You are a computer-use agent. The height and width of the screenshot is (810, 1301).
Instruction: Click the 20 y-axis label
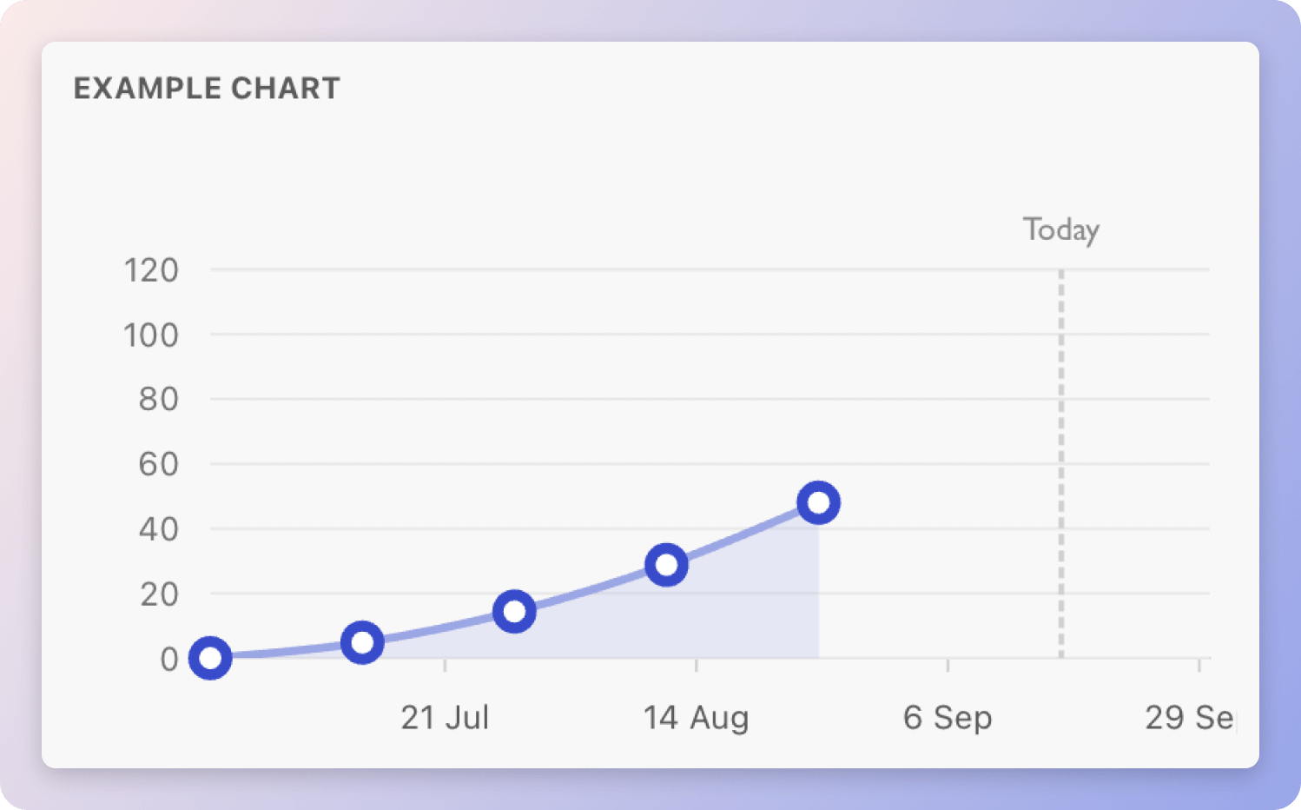click(158, 594)
